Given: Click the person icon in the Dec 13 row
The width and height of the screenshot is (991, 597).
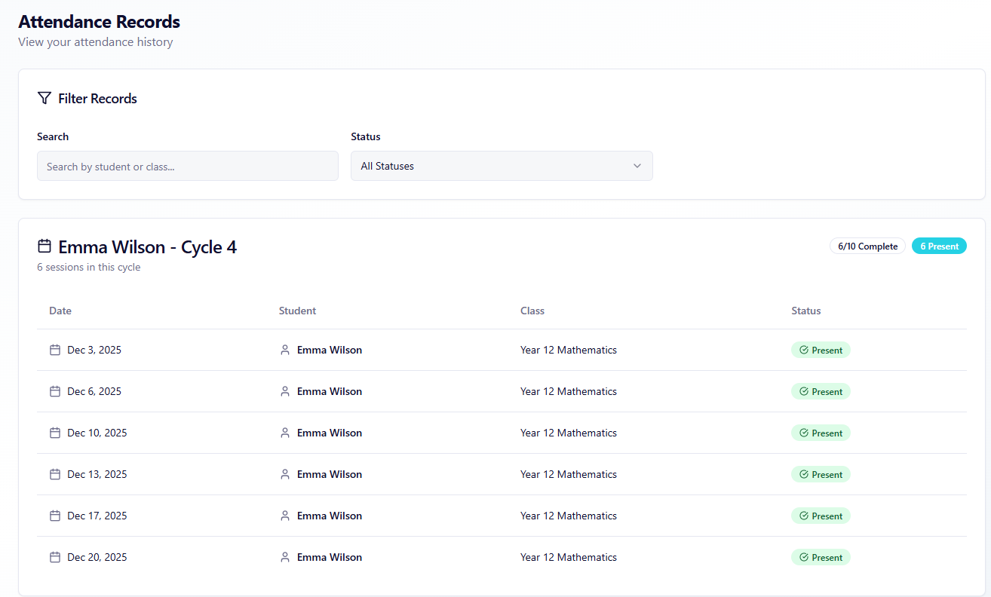Looking at the screenshot, I should click(285, 474).
